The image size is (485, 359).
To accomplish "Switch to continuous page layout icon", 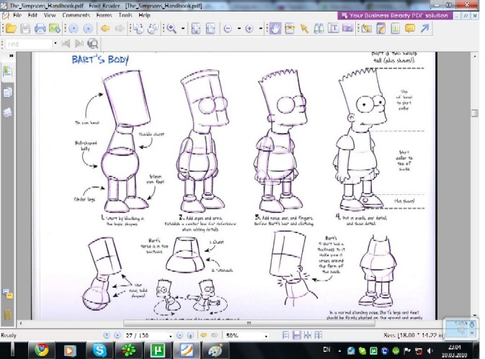I will (x=297, y=335).
